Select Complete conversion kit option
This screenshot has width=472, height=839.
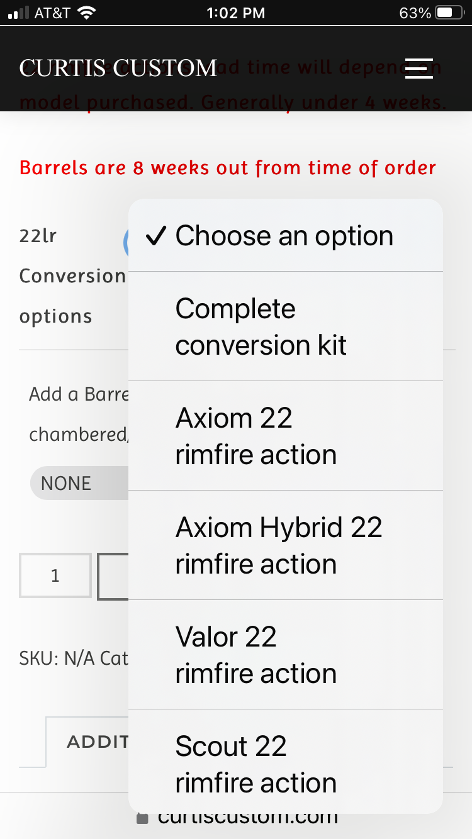coord(286,326)
